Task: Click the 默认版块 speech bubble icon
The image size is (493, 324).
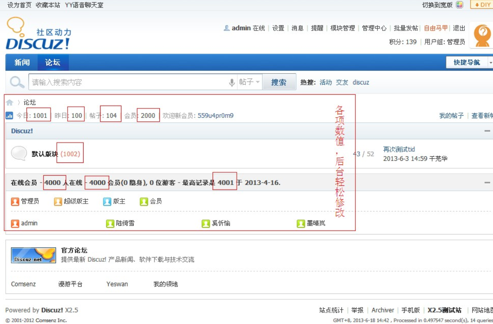Action: [x=19, y=153]
